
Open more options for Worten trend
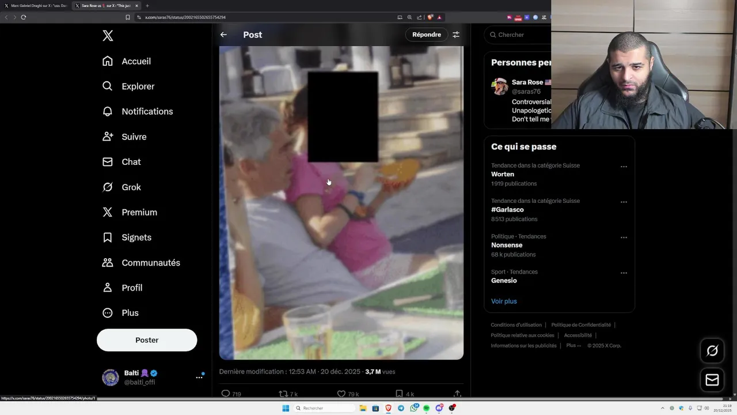click(x=624, y=167)
